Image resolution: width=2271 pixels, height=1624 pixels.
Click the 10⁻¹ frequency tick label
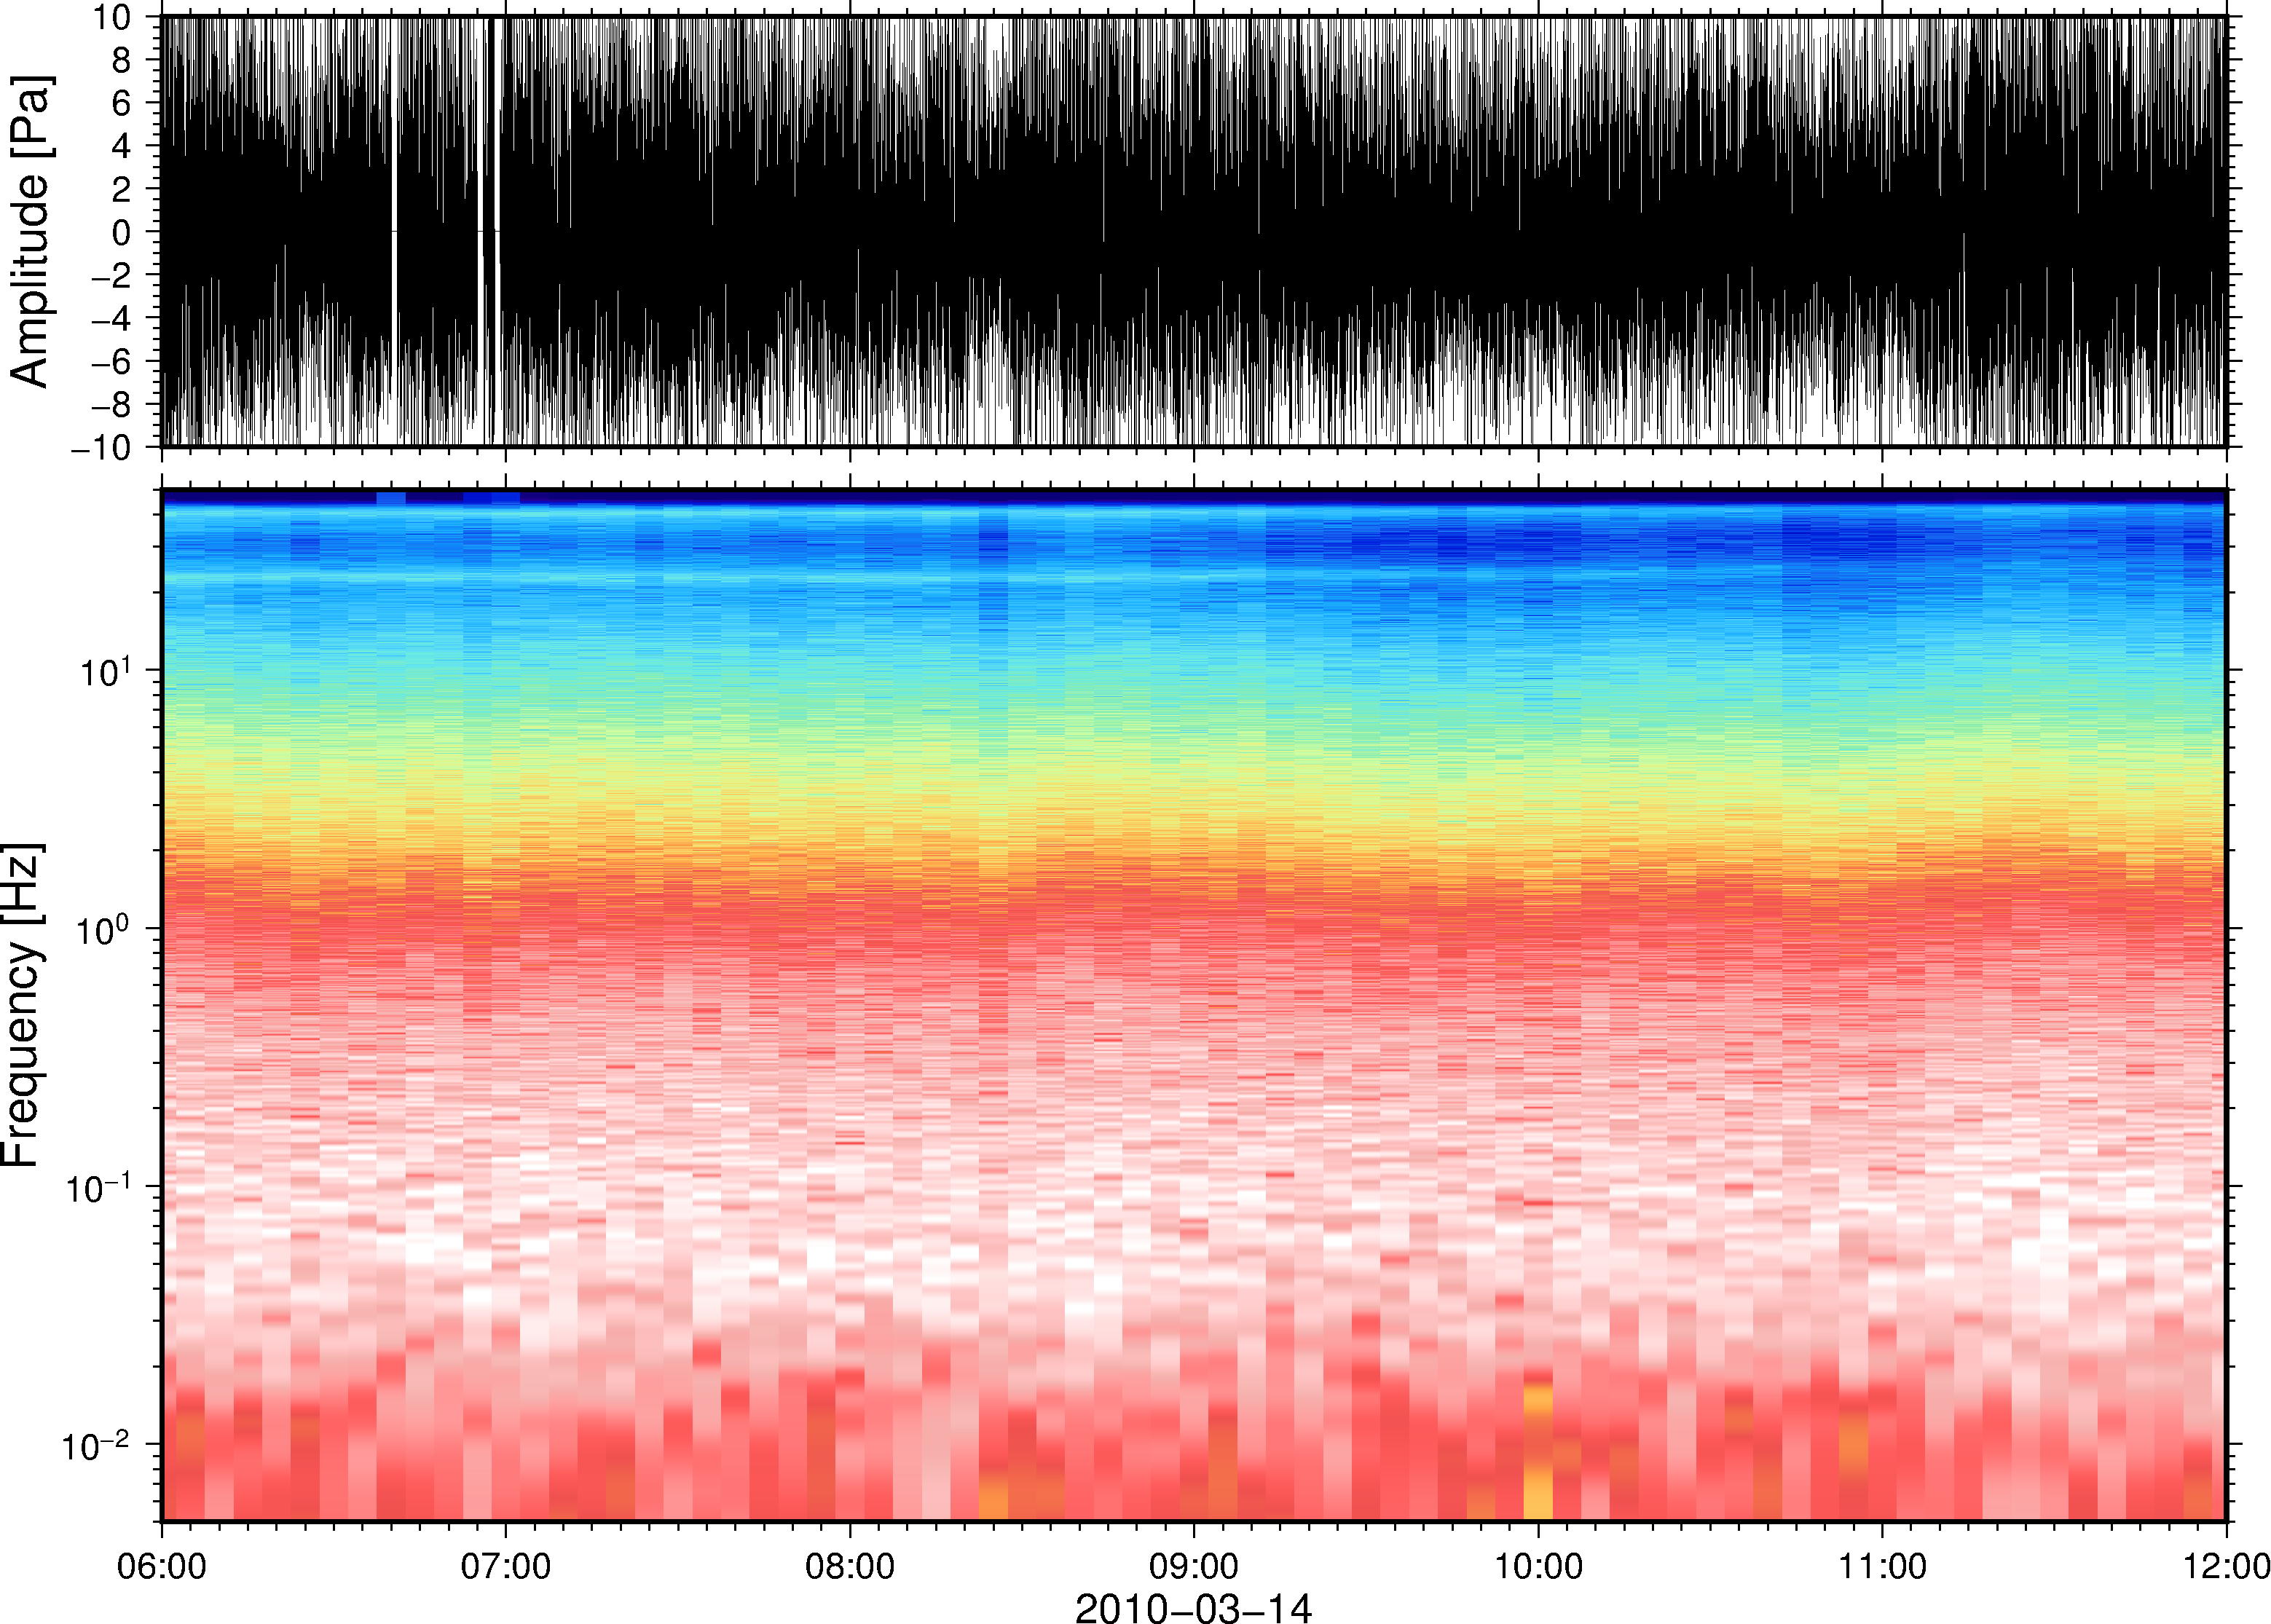coord(97,1187)
